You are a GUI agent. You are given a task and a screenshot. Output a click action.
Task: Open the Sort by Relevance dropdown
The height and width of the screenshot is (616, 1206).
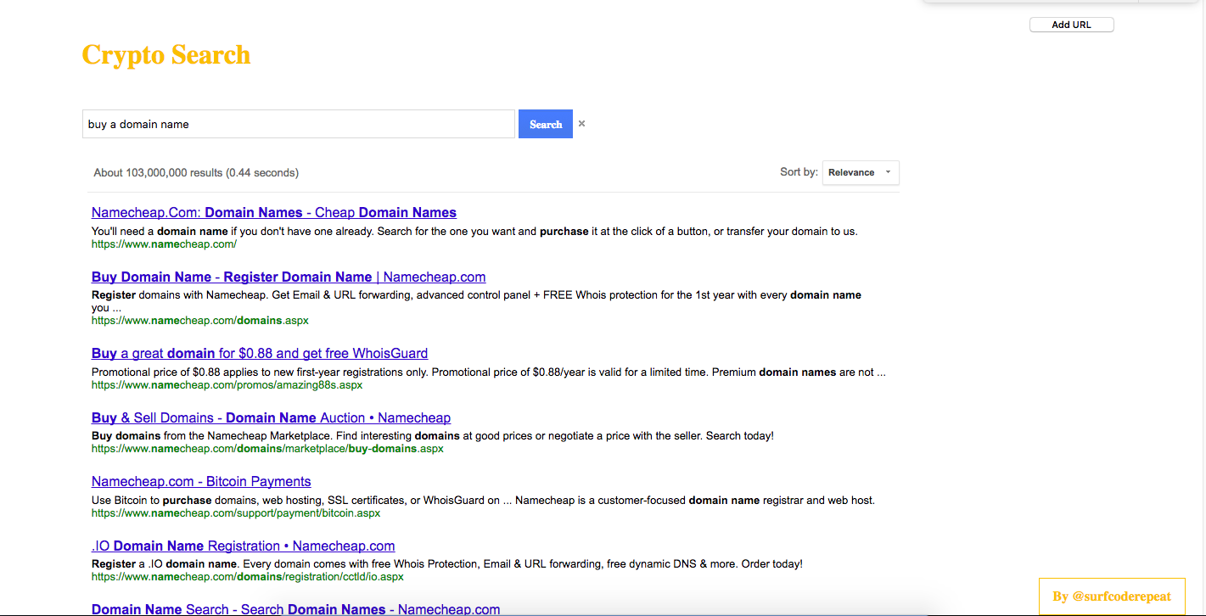(861, 172)
